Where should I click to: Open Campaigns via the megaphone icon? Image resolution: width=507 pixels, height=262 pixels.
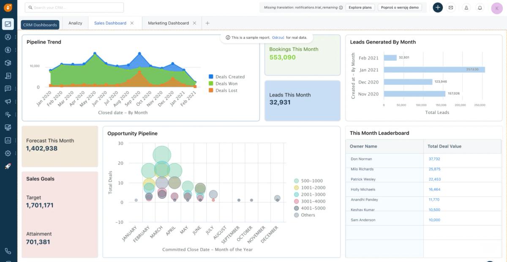[8, 102]
